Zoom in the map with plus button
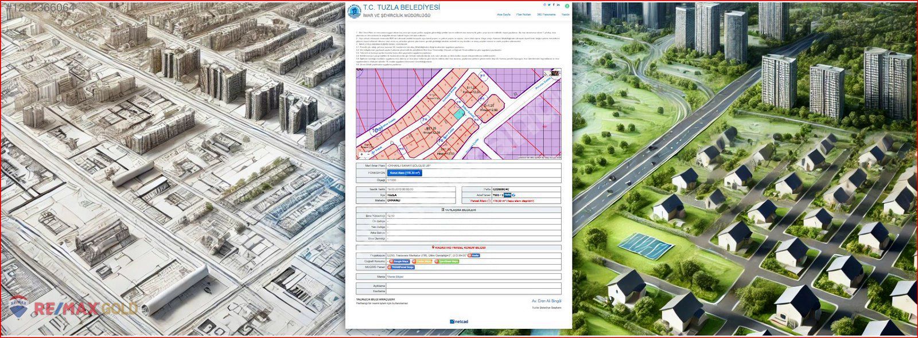 [x=361, y=155]
